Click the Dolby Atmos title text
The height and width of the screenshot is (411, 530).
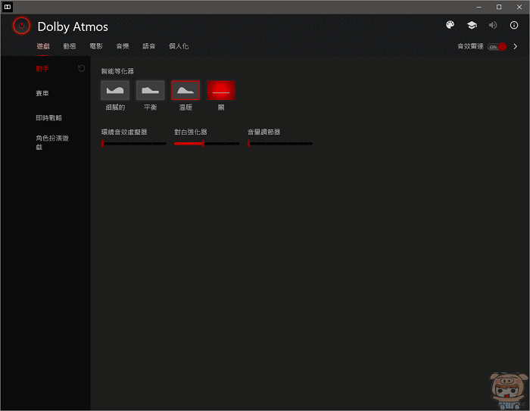[73, 26]
